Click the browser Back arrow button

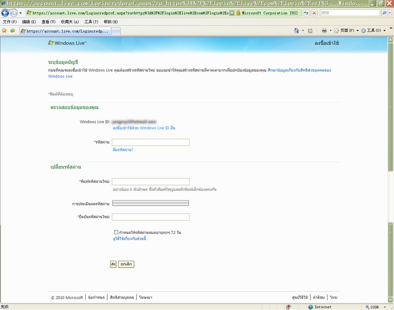(x=5, y=13)
